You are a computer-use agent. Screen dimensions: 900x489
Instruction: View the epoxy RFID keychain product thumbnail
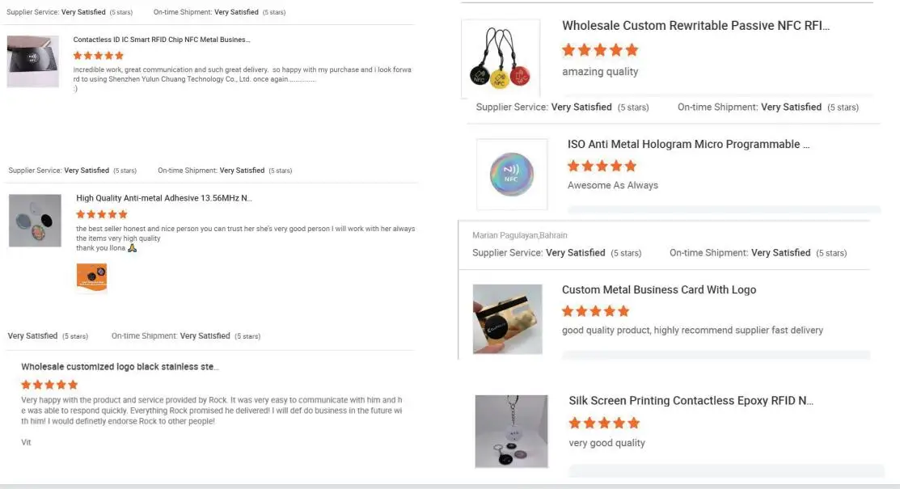511,431
